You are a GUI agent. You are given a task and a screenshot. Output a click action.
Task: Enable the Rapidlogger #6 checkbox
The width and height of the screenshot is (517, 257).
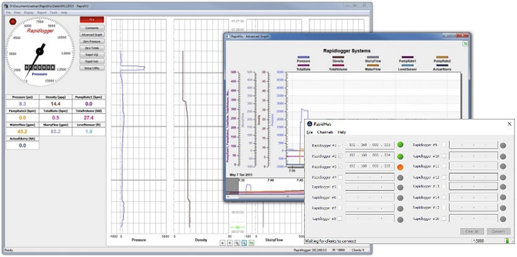coord(340,197)
